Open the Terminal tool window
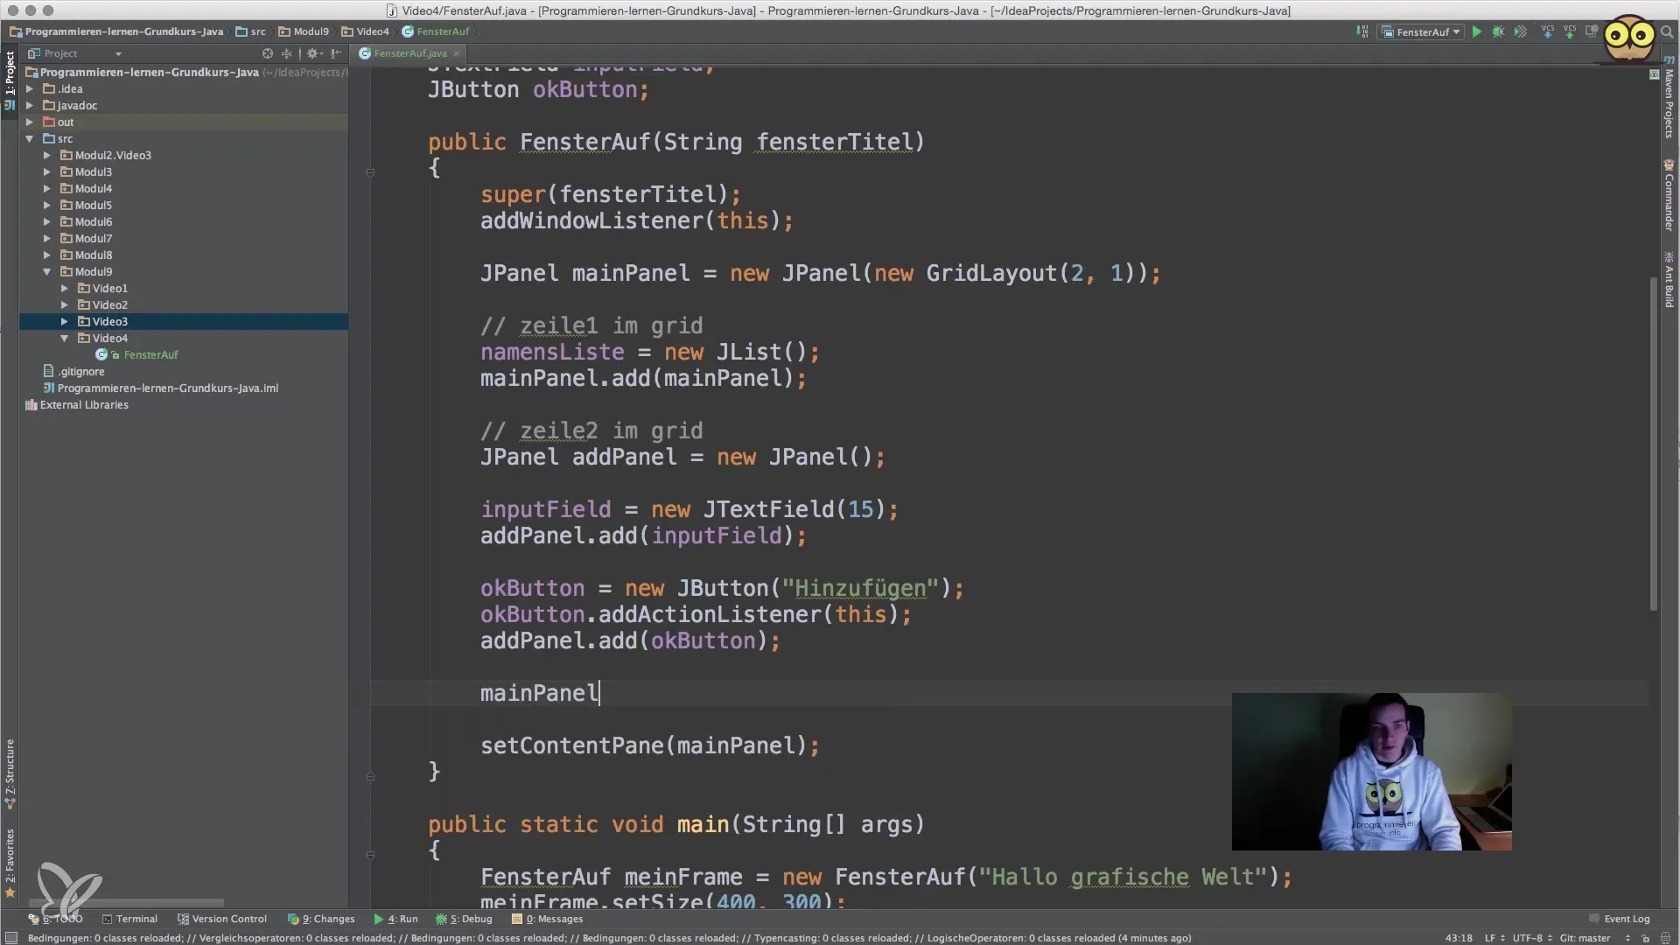This screenshot has height=945, width=1680. [129, 919]
